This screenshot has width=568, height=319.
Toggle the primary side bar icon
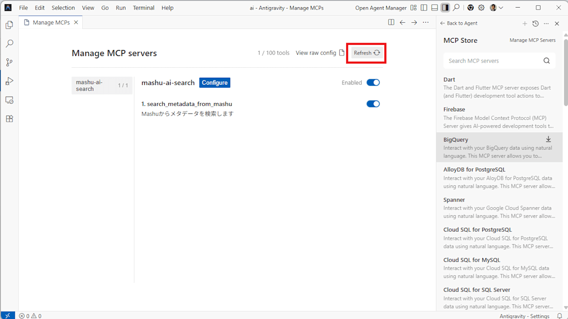tap(424, 8)
